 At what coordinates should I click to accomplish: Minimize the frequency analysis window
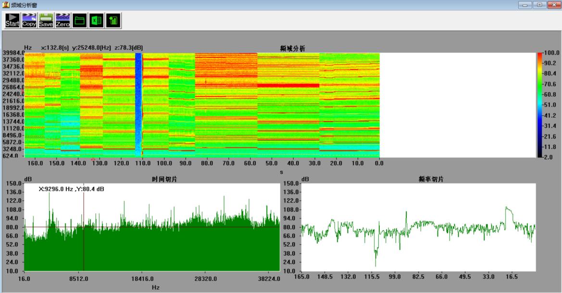coord(525,5)
